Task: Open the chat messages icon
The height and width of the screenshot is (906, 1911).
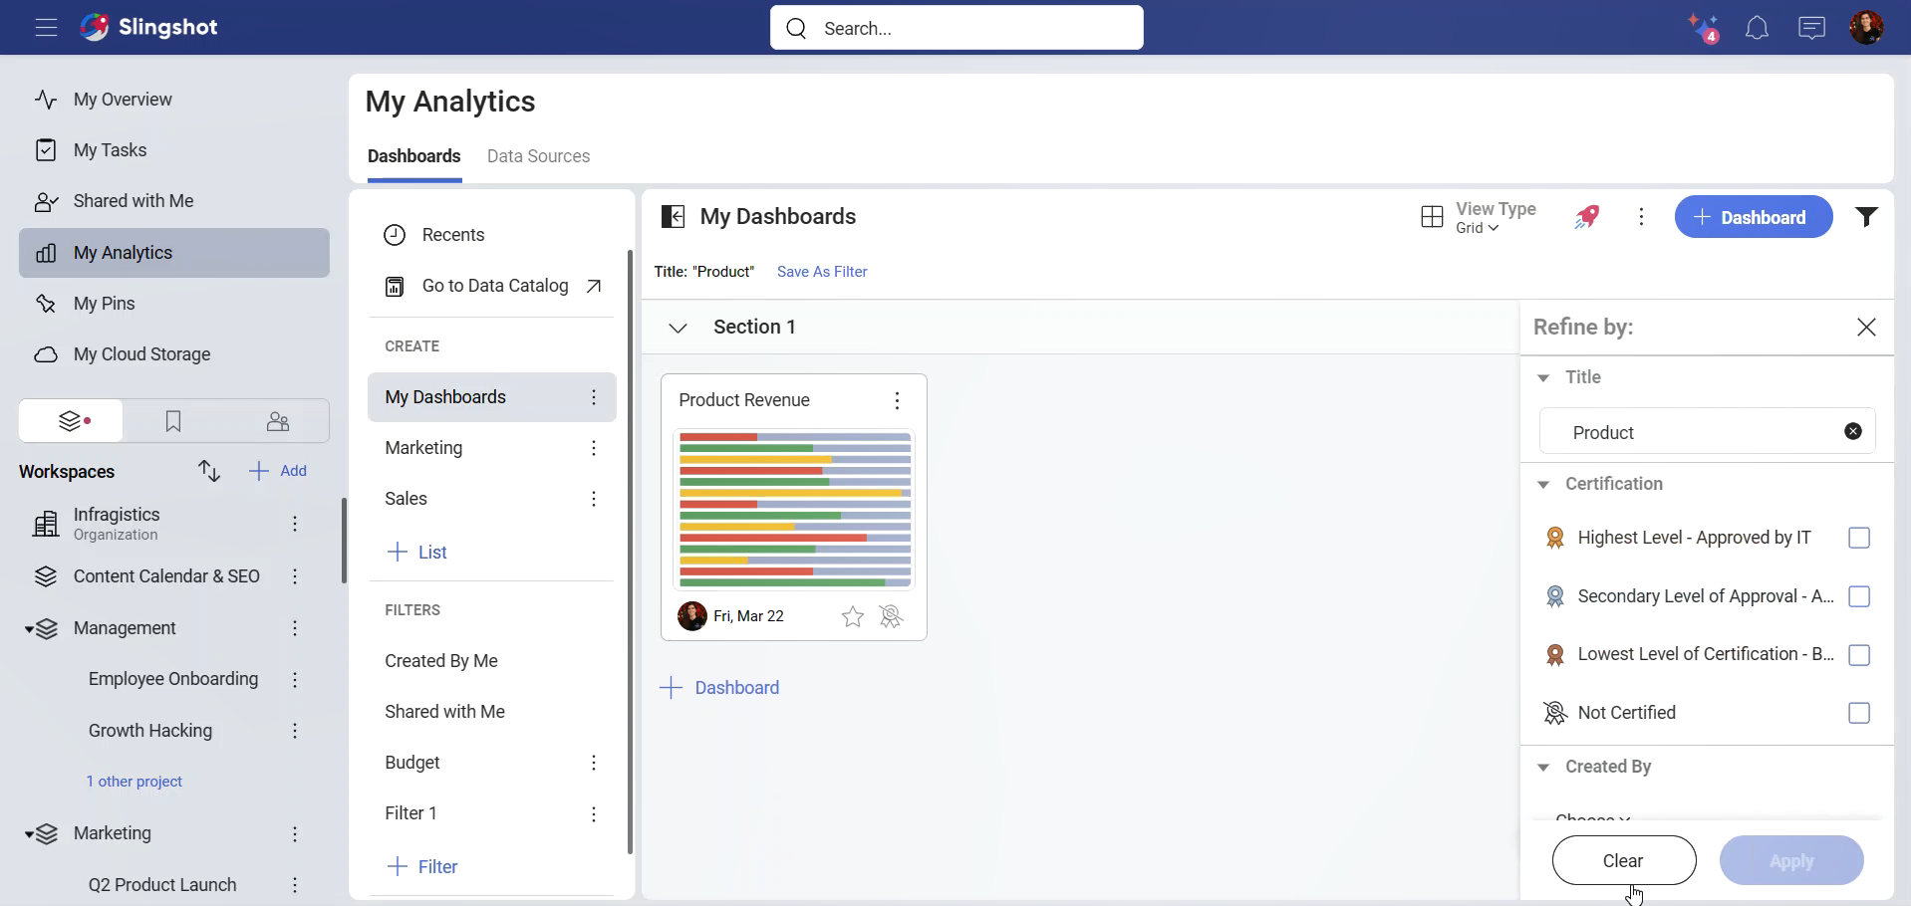Action: coord(1811,28)
